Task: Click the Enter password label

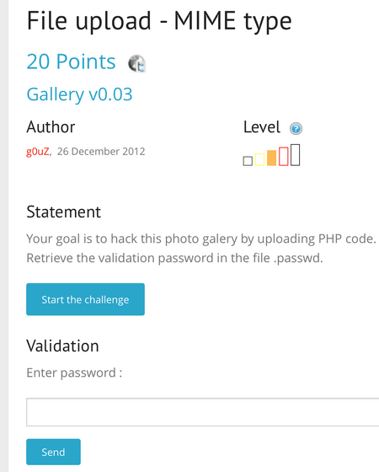Action: tap(74, 373)
